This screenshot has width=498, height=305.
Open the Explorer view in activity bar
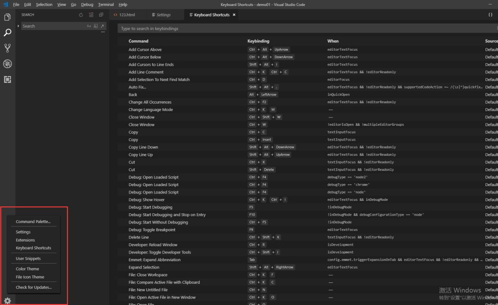click(7, 17)
